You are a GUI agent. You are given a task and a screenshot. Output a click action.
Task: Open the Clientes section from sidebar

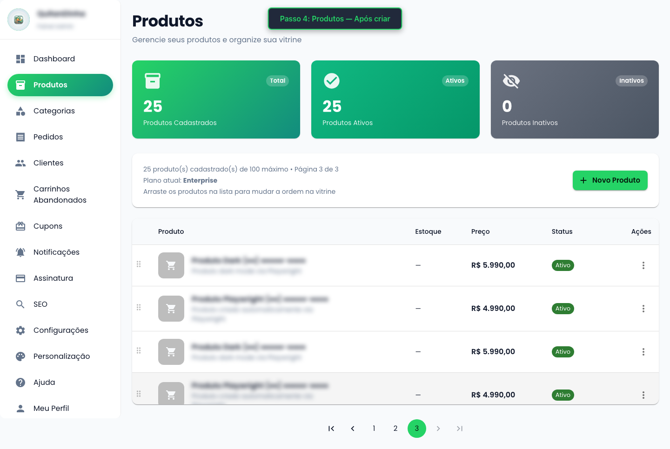click(48, 163)
